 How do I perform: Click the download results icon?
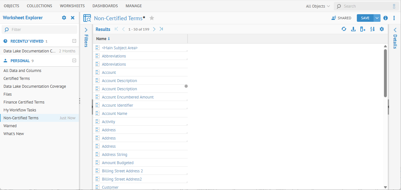pyautogui.click(x=353, y=29)
